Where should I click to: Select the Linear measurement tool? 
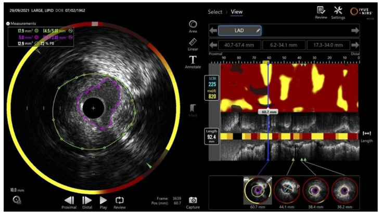[x=193, y=45]
